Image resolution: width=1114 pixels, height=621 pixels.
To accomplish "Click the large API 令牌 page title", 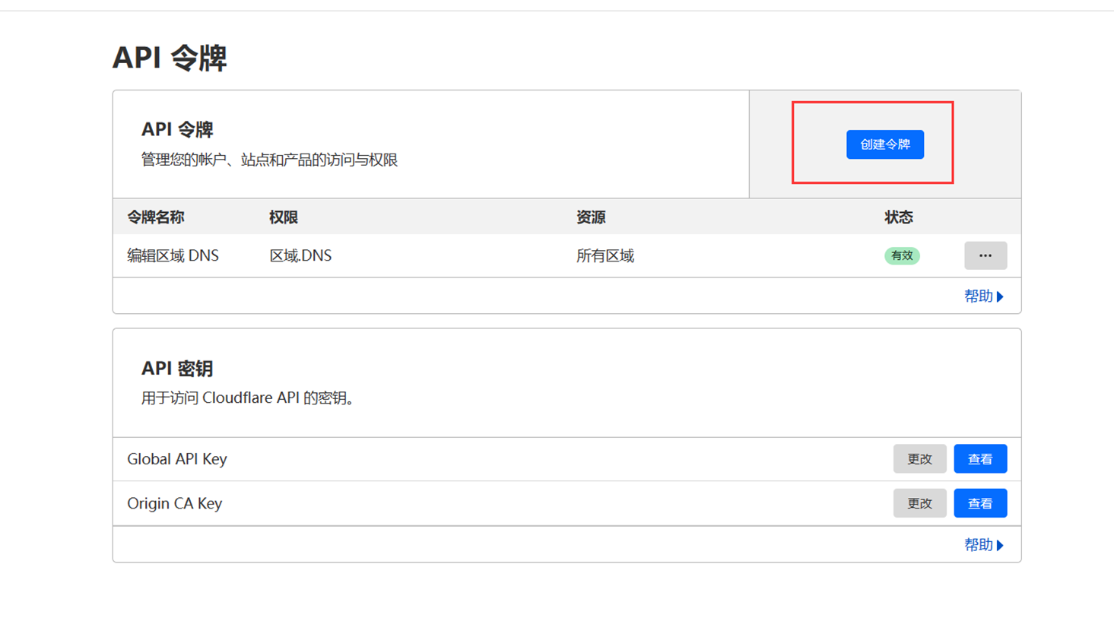I will click(170, 58).
